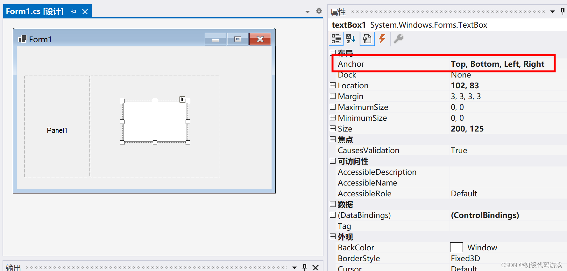Open designer settings gear icon
Image resolution: width=567 pixels, height=271 pixels.
pyautogui.click(x=319, y=11)
